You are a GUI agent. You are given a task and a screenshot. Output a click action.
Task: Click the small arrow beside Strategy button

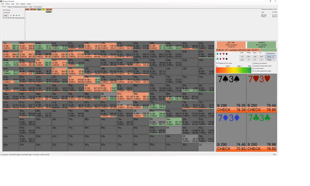275,60
